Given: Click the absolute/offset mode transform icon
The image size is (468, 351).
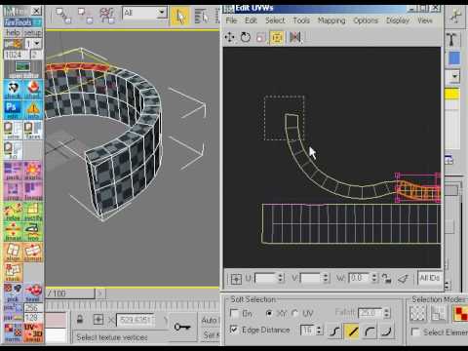Looking at the screenshot, I should click(x=236, y=279).
